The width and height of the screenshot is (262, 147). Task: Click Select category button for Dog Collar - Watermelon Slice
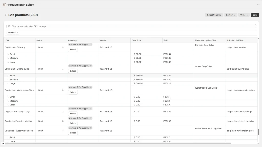click(73, 92)
